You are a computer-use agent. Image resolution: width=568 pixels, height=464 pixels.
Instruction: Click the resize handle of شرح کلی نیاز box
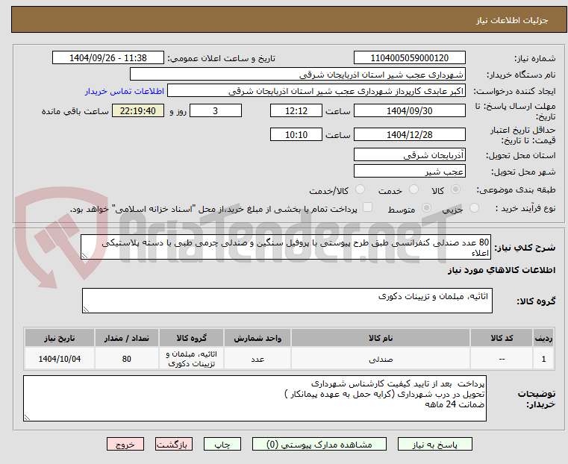(x=84, y=256)
